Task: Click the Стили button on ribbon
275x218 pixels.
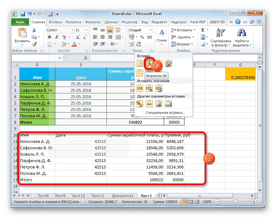Action: click(161, 35)
